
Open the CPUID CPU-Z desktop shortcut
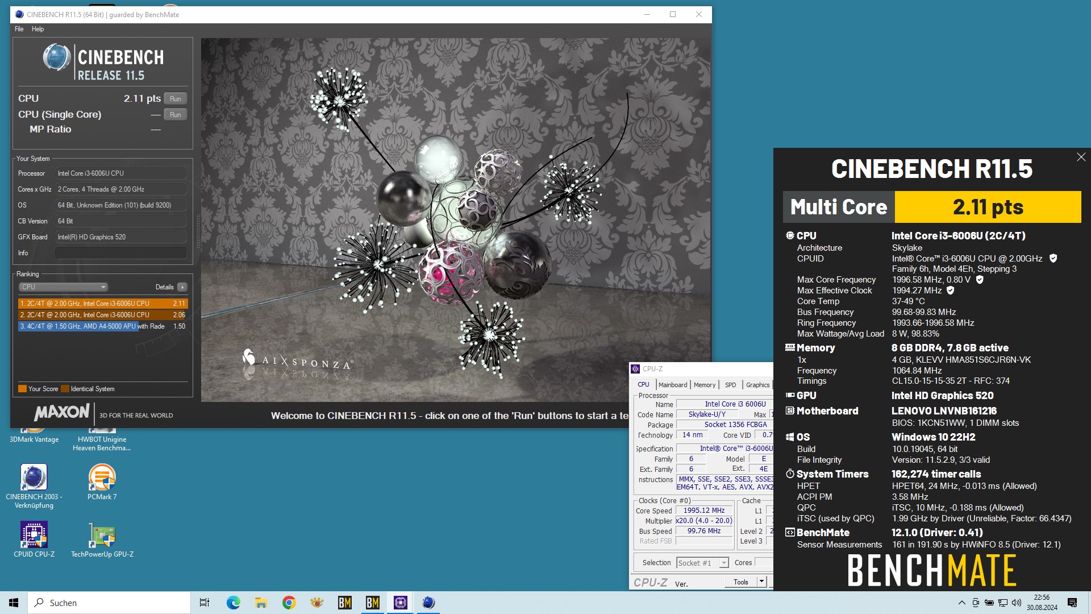[34, 540]
